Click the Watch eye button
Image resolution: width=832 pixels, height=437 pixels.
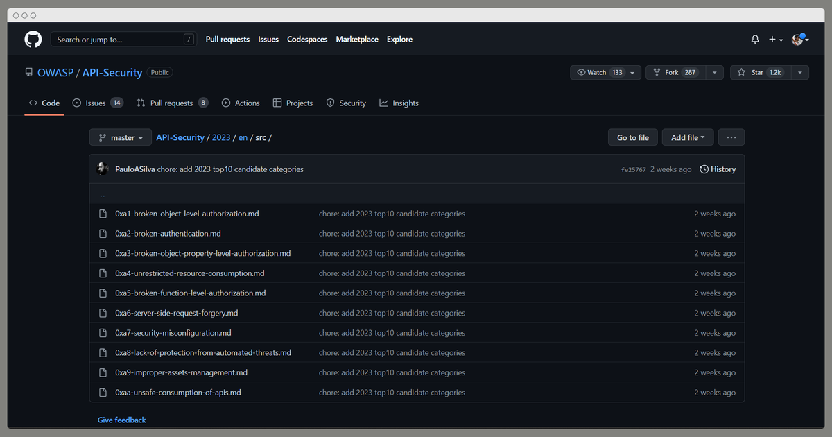[598, 72]
